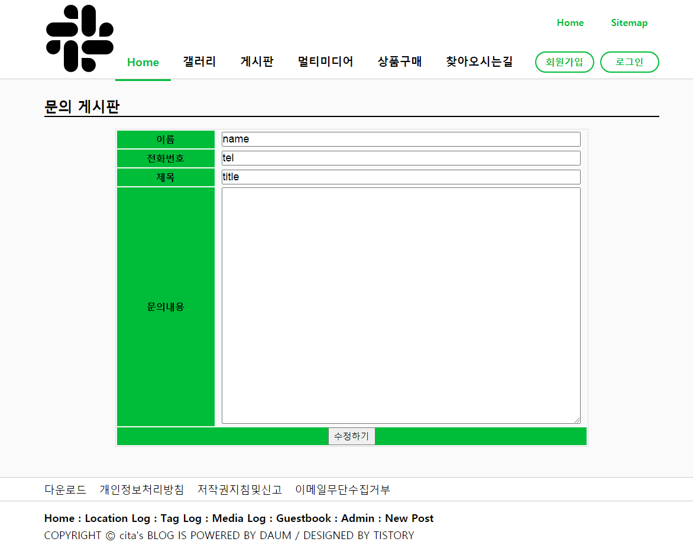This screenshot has width=693, height=545.
Task: Open the 갤러리 menu item
Action: [x=199, y=61]
